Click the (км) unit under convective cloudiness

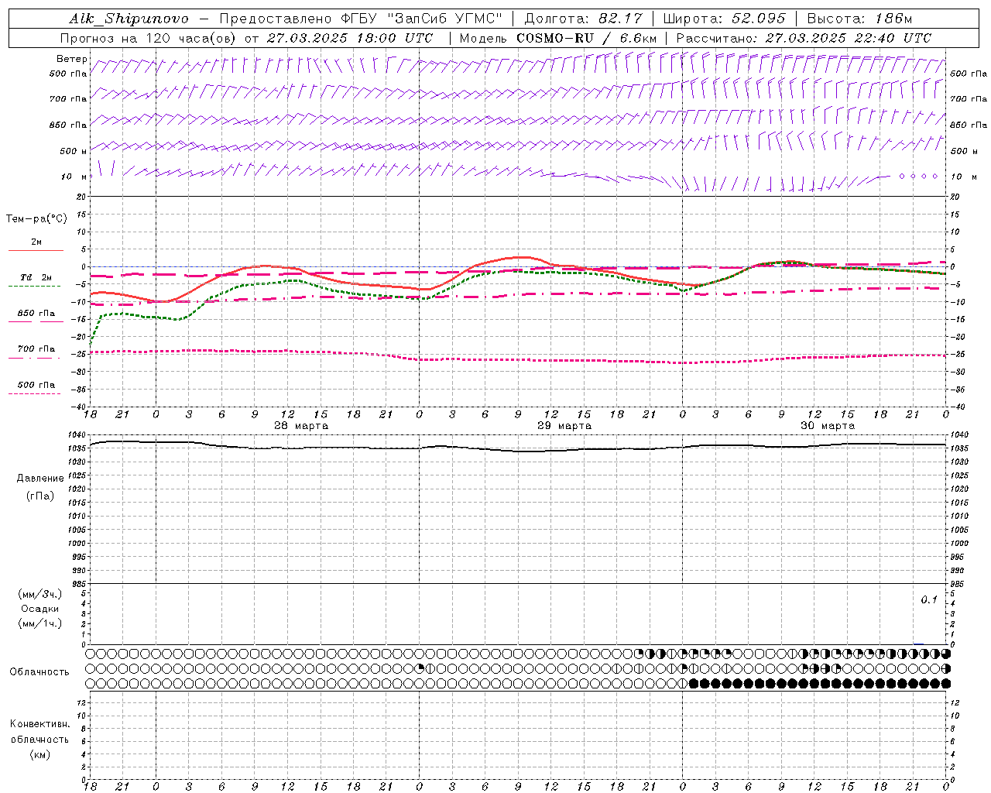[x=39, y=754]
